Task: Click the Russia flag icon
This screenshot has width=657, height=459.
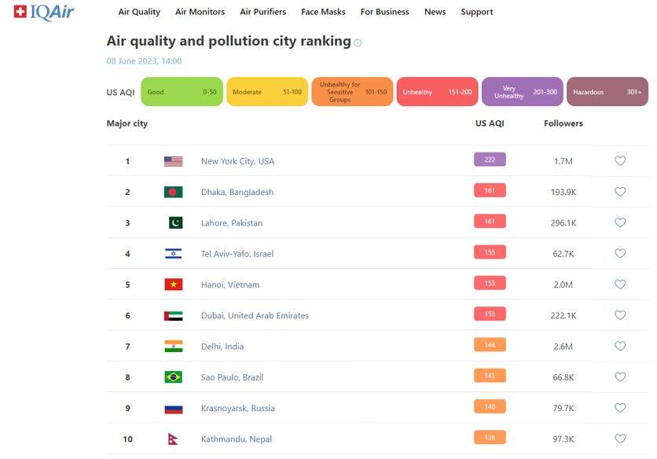Action: pos(173,408)
